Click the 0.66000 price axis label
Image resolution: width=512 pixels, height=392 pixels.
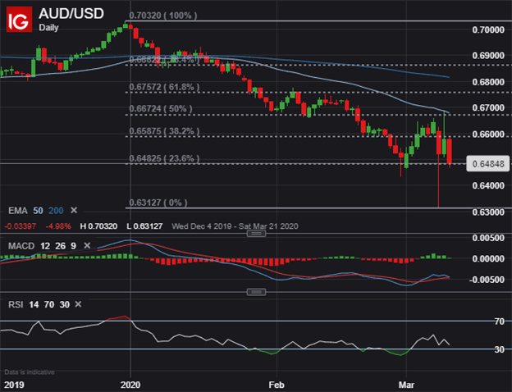click(x=488, y=134)
